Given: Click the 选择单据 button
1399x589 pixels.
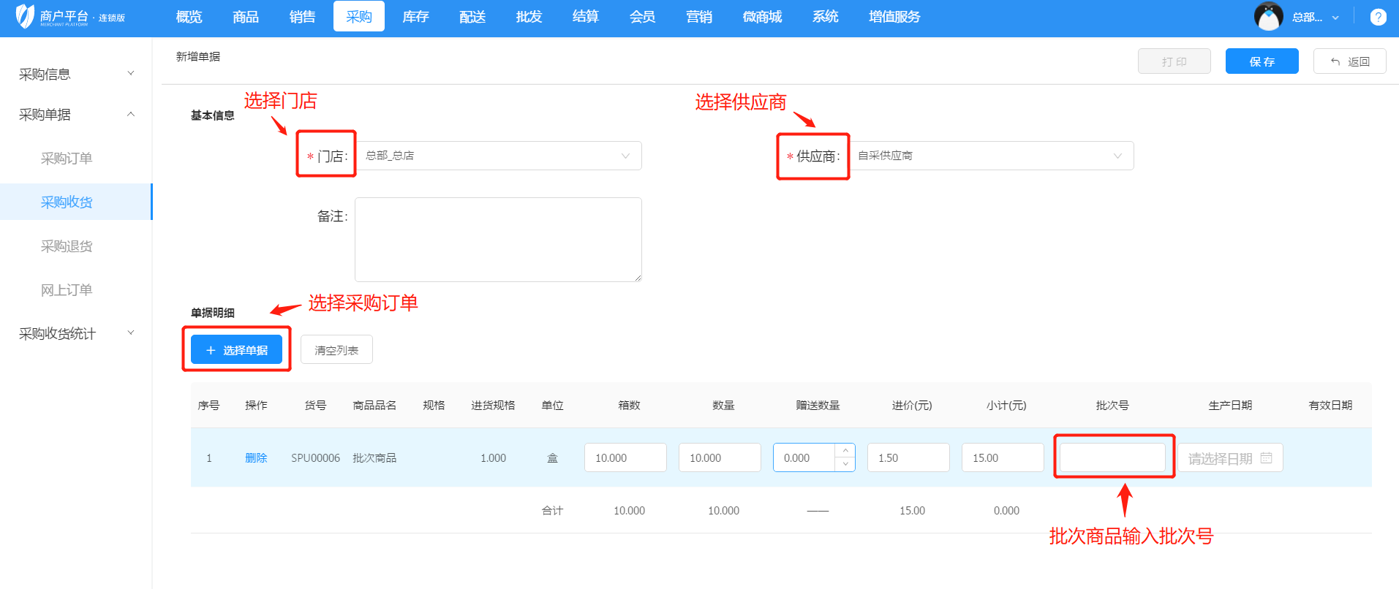Looking at the screenshot, I should [236, 350].
